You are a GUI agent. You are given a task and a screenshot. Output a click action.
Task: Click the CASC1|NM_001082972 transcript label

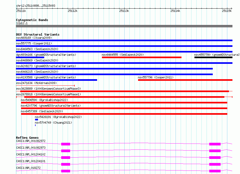click(31, 141)
